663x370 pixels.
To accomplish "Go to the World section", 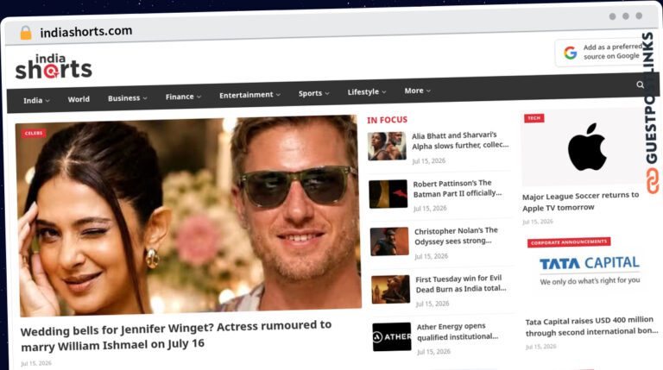I will point(79,99).
